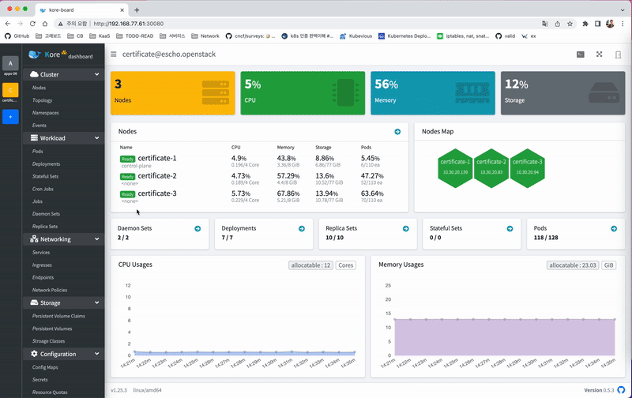Select the apps-06 cluster avatar A

pyautogui.click(x=10, y=63)
